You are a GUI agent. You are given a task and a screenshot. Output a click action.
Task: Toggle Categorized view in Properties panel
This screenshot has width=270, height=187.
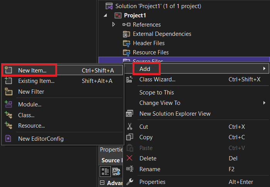point(105,171)
